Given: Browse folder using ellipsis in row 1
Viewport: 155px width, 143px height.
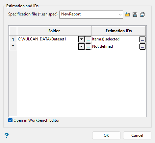Looking at the screenshot, I should (x=88, y=39).
